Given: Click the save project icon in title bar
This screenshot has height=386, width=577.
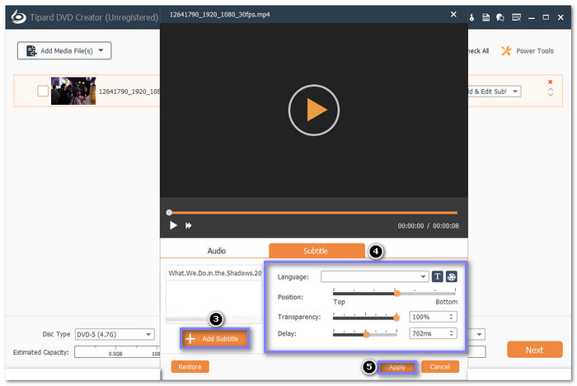Looking at the screenshot, I should pos(486,17).
